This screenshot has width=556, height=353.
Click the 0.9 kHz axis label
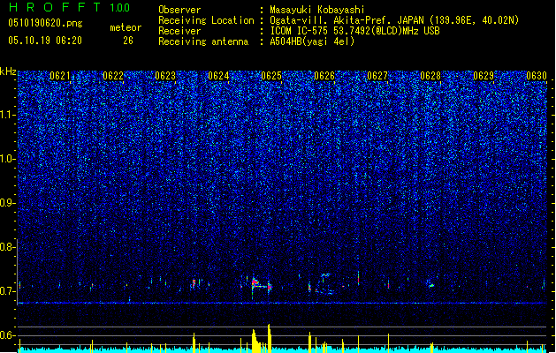coord(8,203)
